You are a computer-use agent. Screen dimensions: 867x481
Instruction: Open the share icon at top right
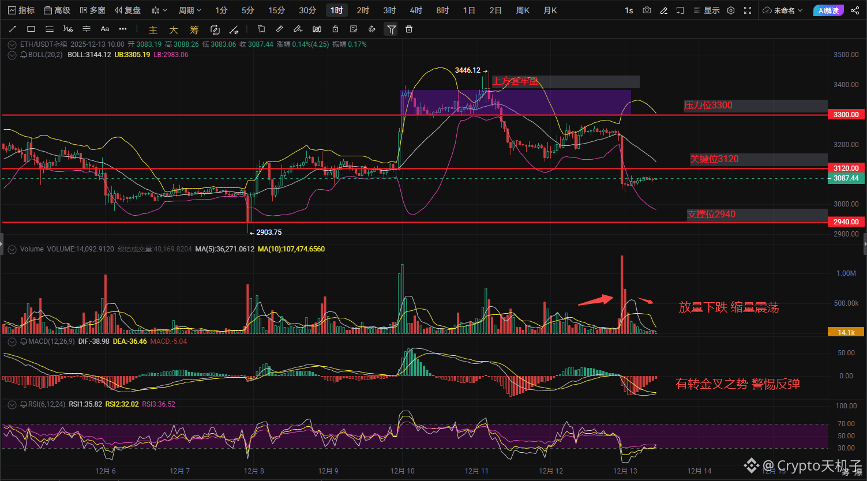(x=854, y=10)
